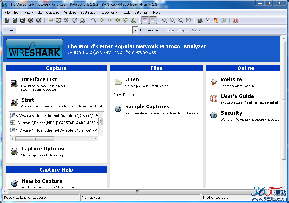Save capture file with toolbar floppy icon
289x203 pixels.
58,20
